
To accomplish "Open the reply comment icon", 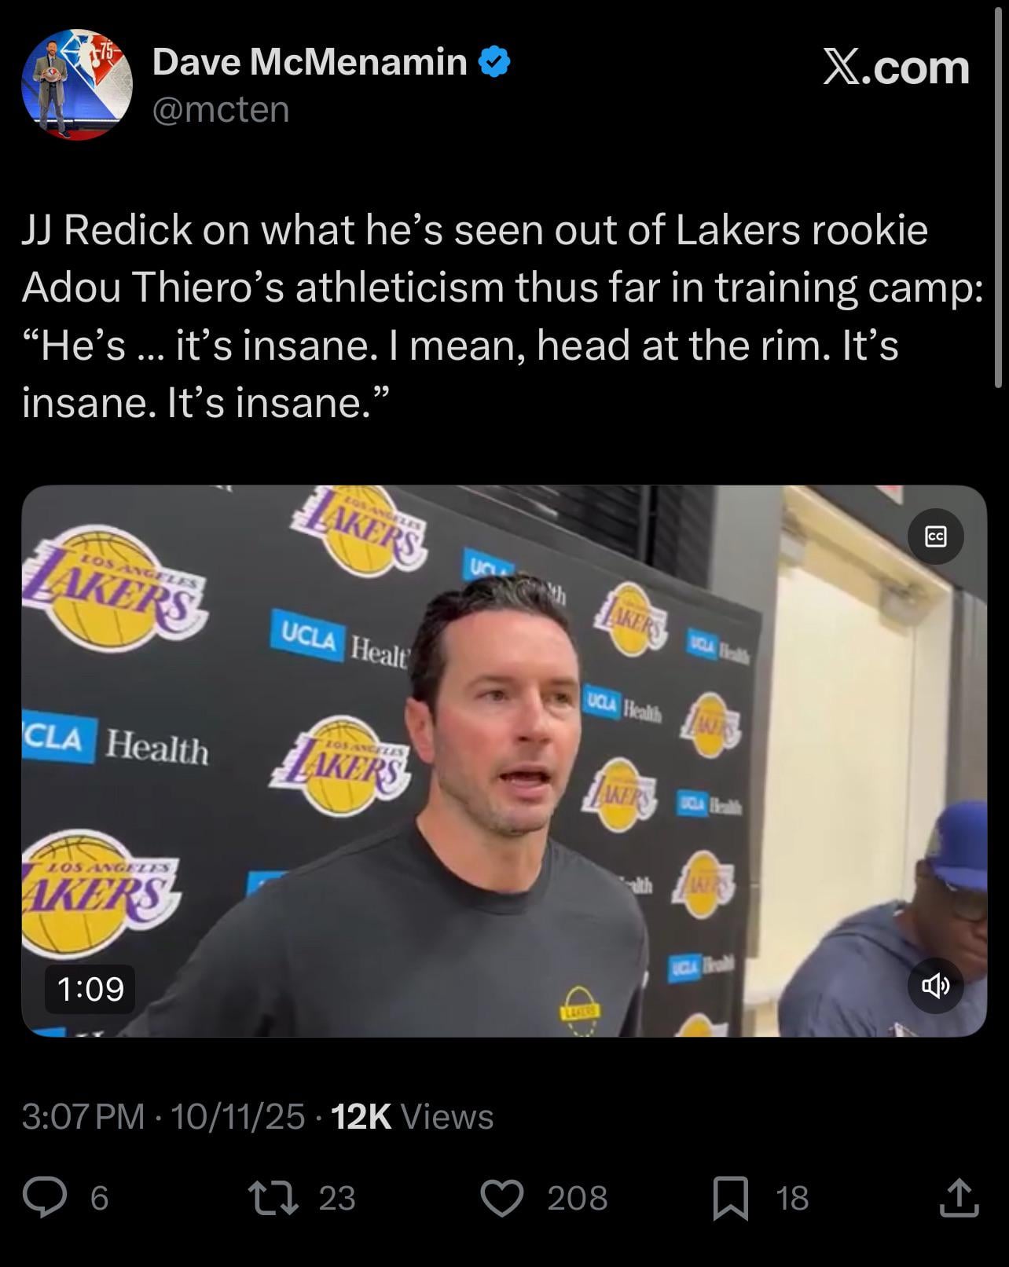I will pyautogui.click(x=44, y=1198).
